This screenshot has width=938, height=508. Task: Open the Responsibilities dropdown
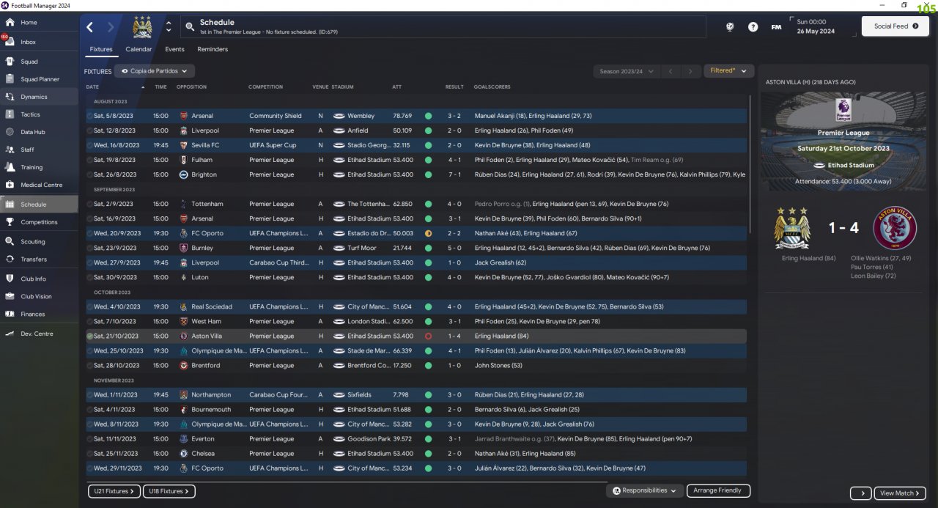(x=645, y=490)
